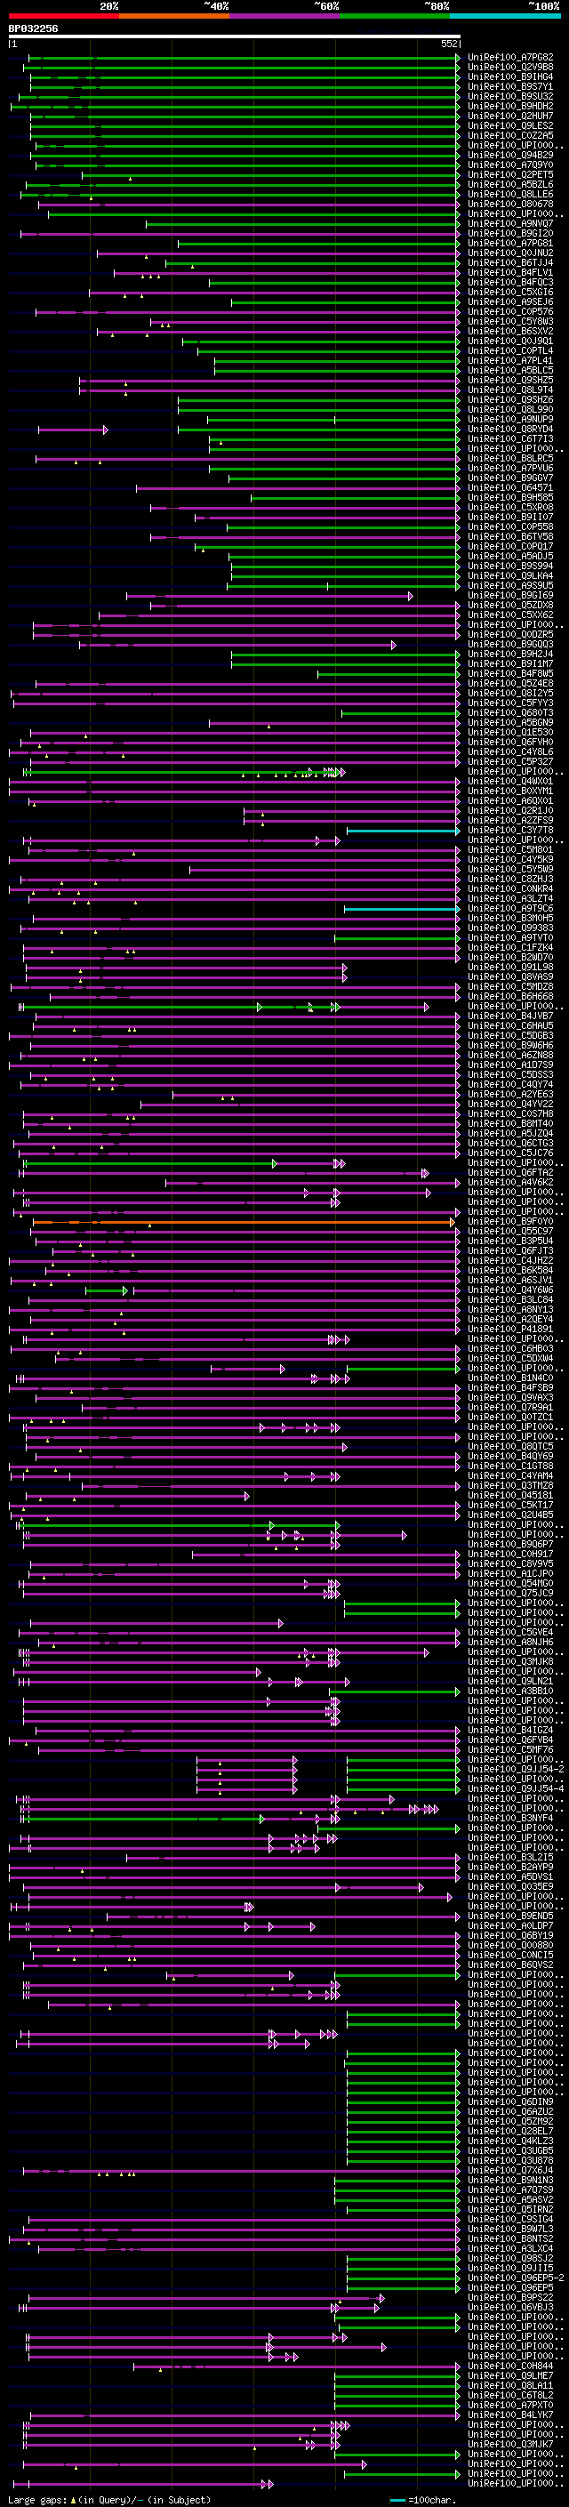569x2507 pixels.
Task: Open entry UniRef100_A3LXC4
Action: coord(510,2249)
